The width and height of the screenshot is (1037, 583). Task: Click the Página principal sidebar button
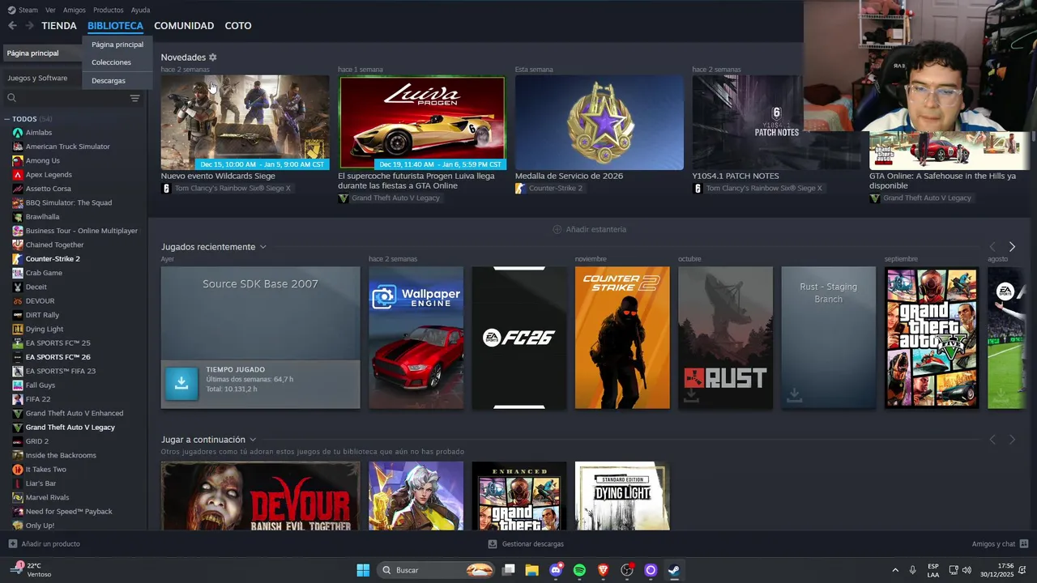[42, 53]
